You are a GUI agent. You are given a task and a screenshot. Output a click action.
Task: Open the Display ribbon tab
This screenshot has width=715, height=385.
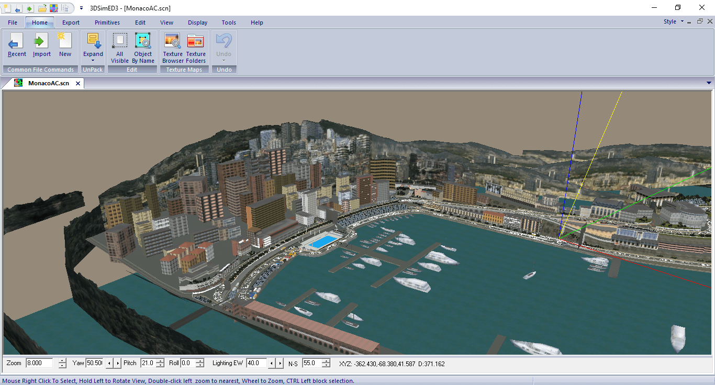click(x=198, y=22)
